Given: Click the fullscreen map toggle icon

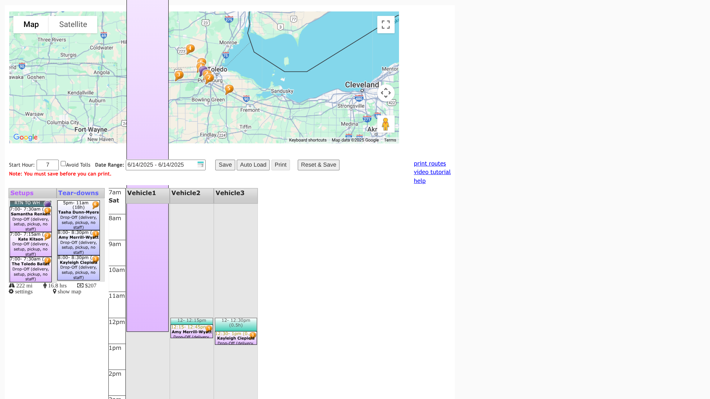Looking at the screenshot, I should [386, 24].
